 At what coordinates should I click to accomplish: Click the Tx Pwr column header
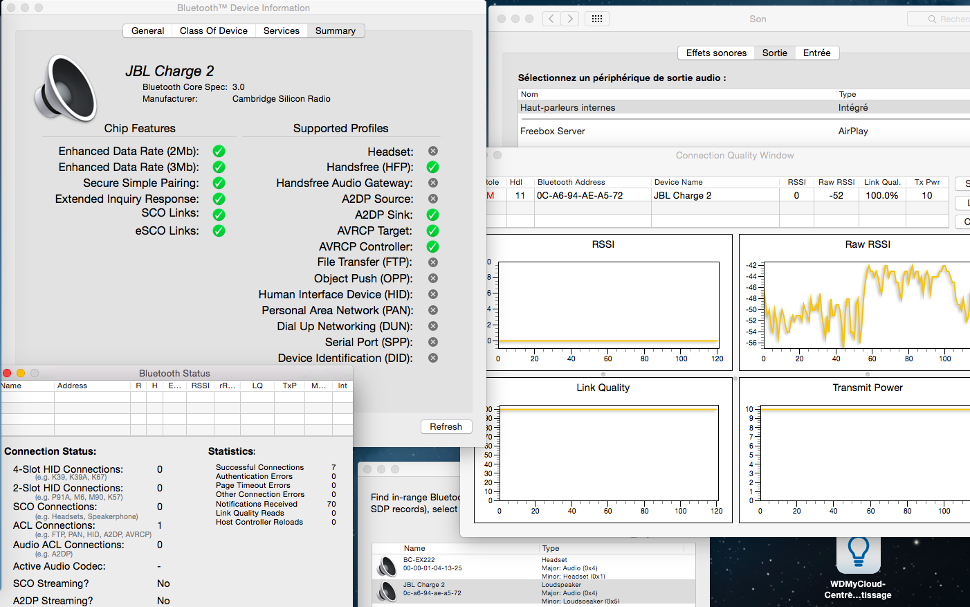coord(927,182)
